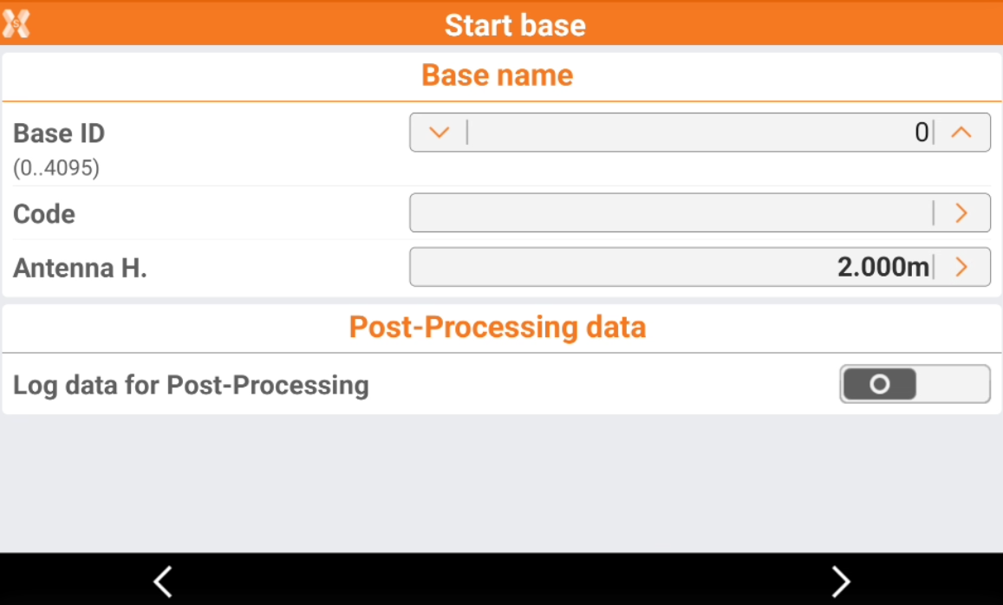Click the Start base title bar
The height and width of the screenshot is (605, 1003).
coord(515,24)
